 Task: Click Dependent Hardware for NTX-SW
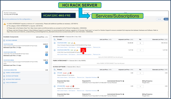(x=91, y=77)
